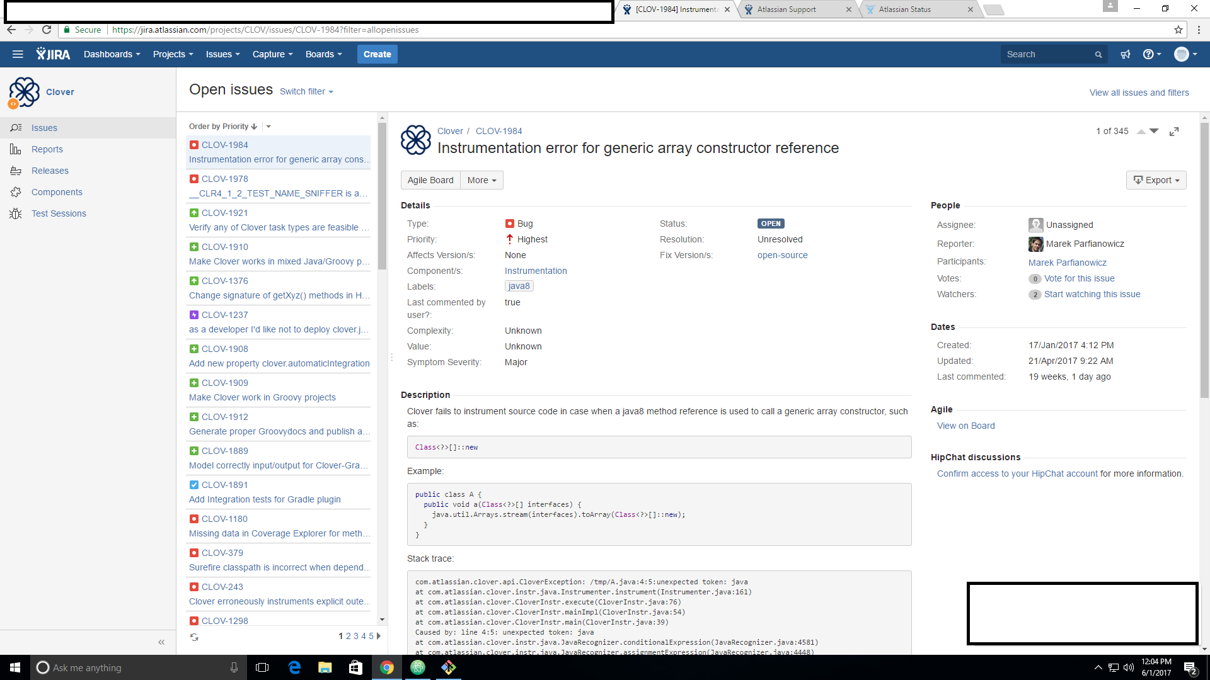Go to next page of issue list
This screenshot has height=680, width=1210.
click(379, 636)
